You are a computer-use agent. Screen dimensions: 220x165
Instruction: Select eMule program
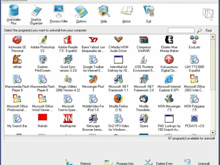coord(17,62)
